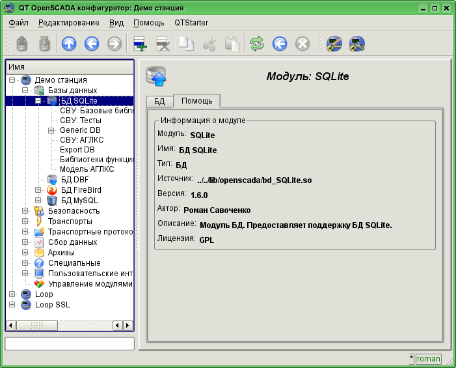This screenshot has width=456, height=368.
Task: Click the tree scrollbar right arrow
Action: click(127, 325)
